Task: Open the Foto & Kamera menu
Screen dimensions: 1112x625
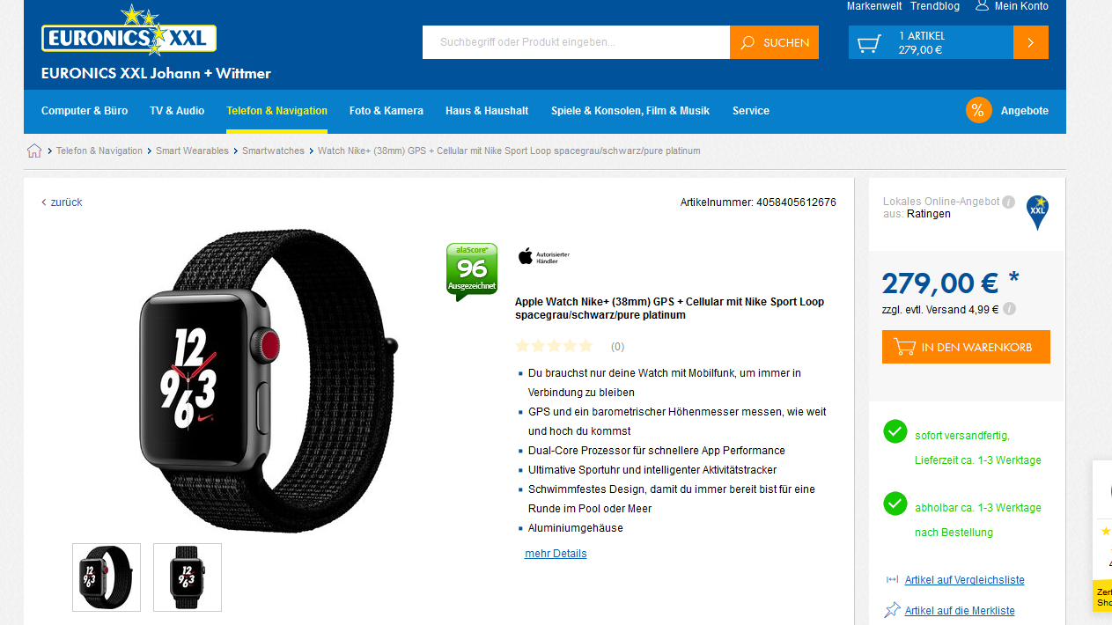Action: (387, 111)
